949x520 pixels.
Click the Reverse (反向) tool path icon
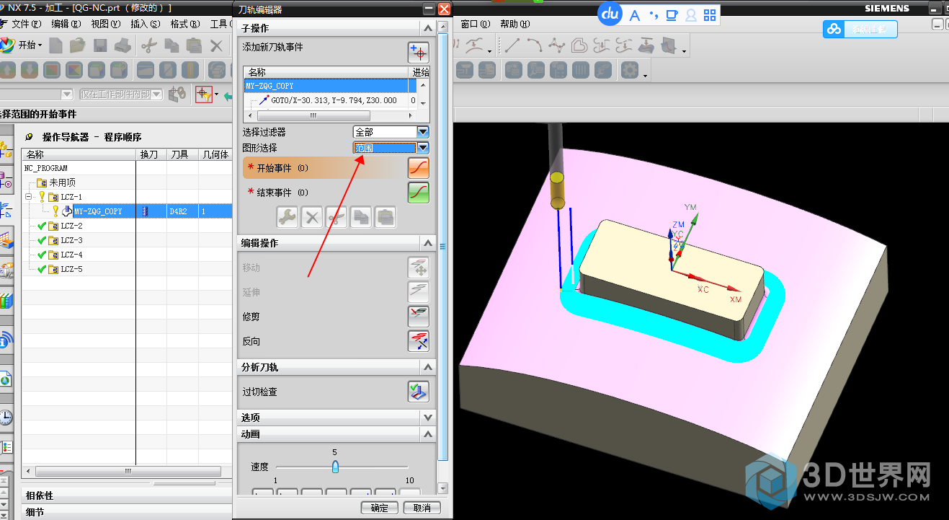[418, 341]
